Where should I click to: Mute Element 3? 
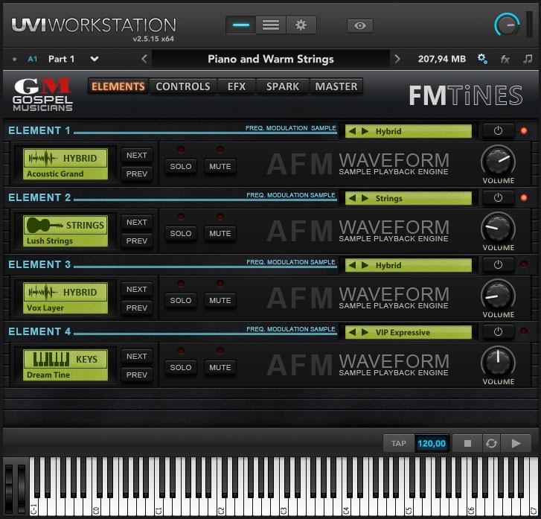(220, 300)
